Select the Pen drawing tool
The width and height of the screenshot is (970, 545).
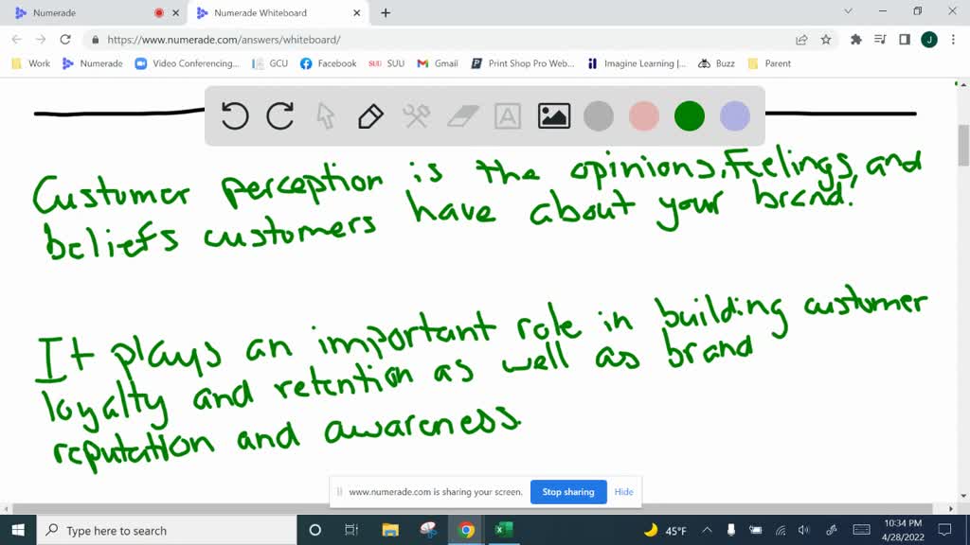point(369,115)
